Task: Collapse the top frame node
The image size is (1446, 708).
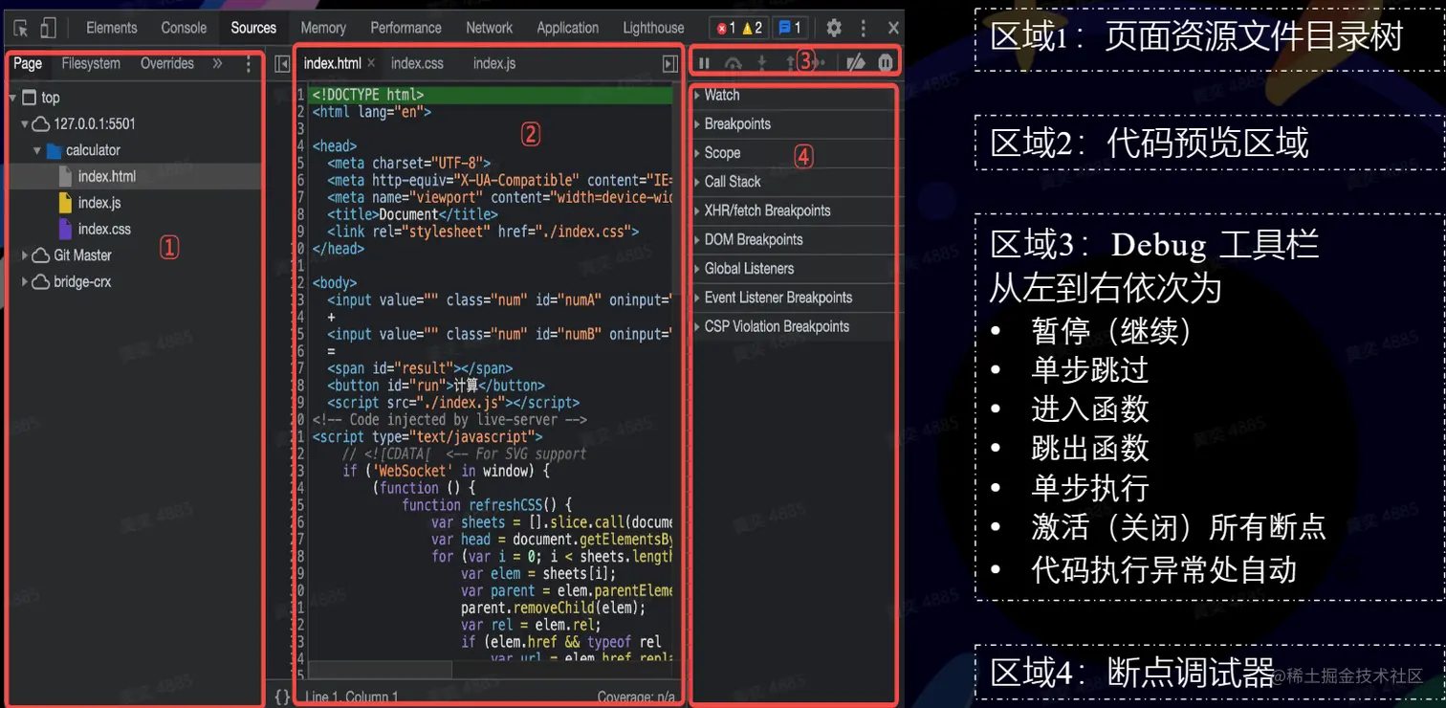Action: pyautogui.click(x=12, y=98)
